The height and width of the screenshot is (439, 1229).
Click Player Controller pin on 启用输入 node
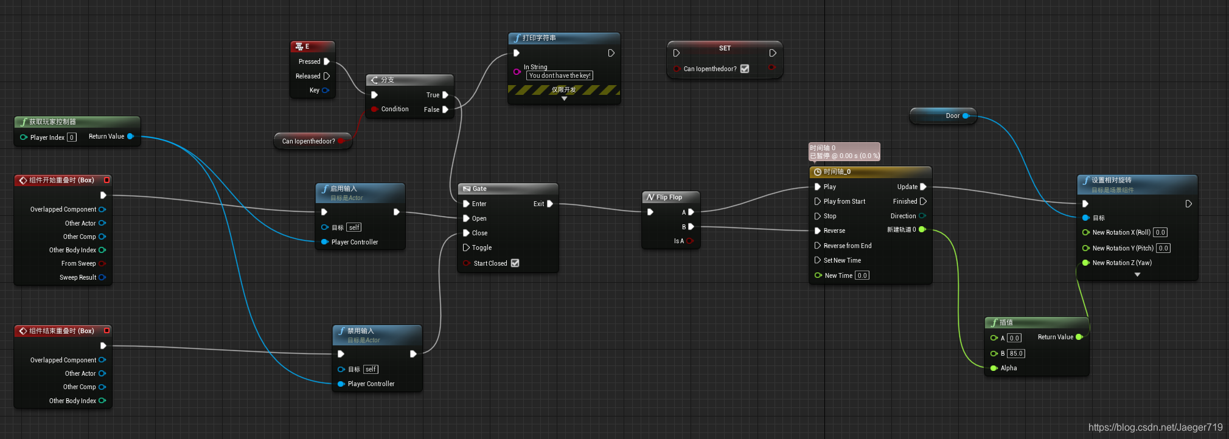click(x=325, y=242)
